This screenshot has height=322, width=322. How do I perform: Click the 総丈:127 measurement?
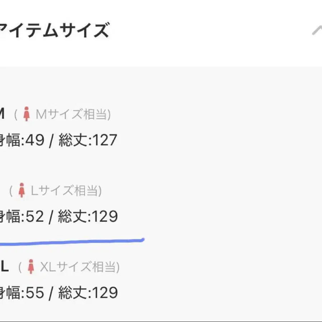[x=88, y=140]
